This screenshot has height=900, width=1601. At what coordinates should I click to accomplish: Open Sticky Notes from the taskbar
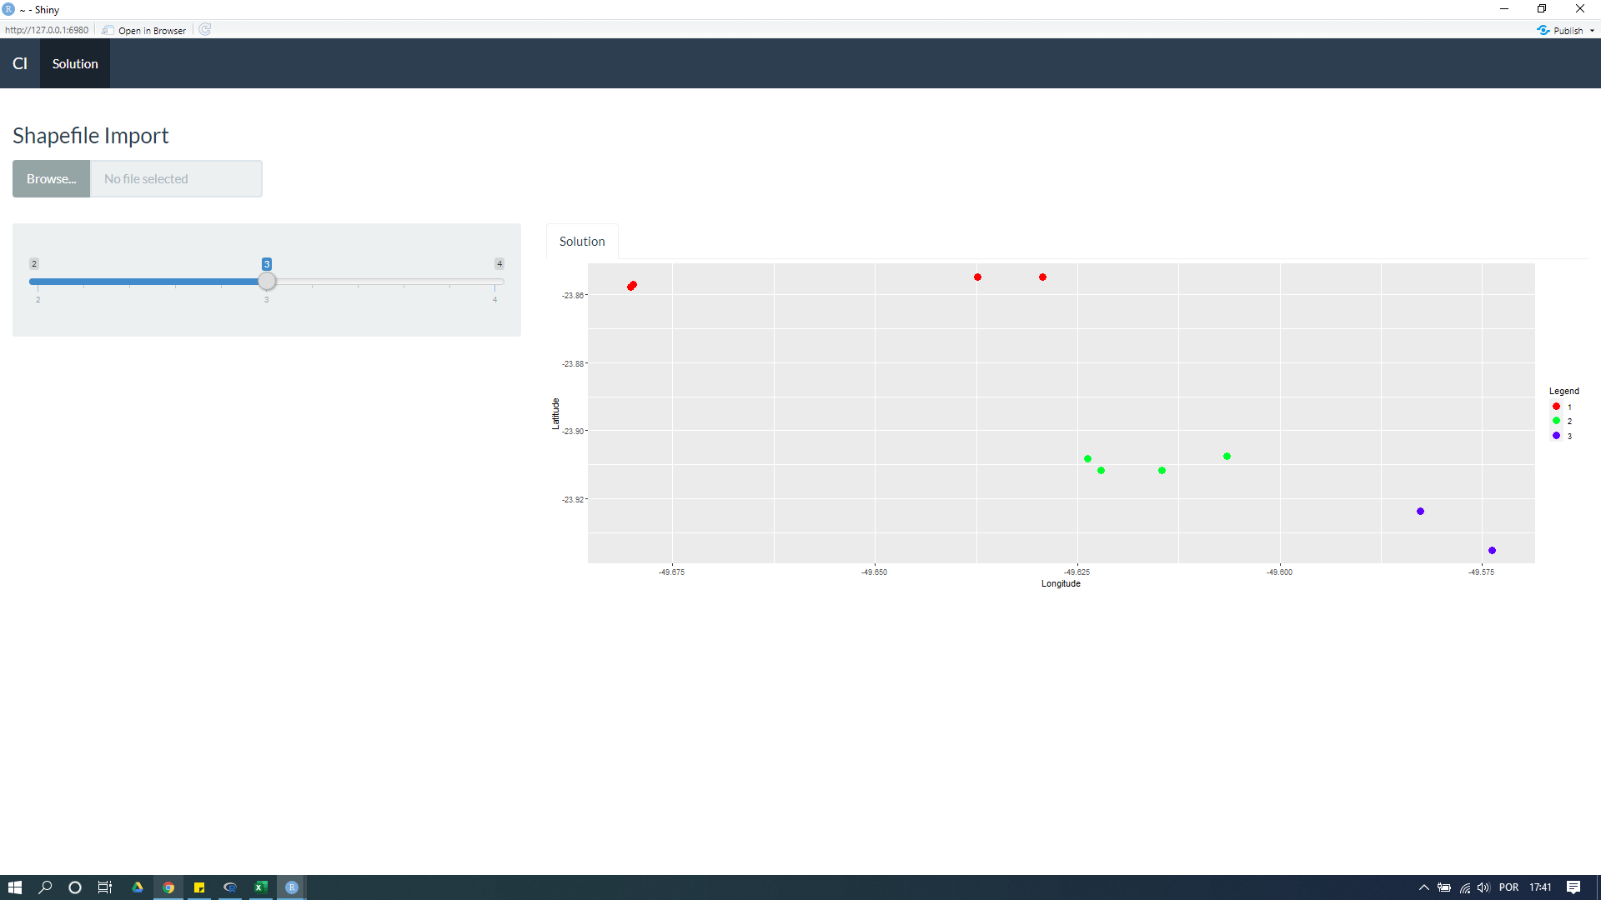click(x=199, y=887)
